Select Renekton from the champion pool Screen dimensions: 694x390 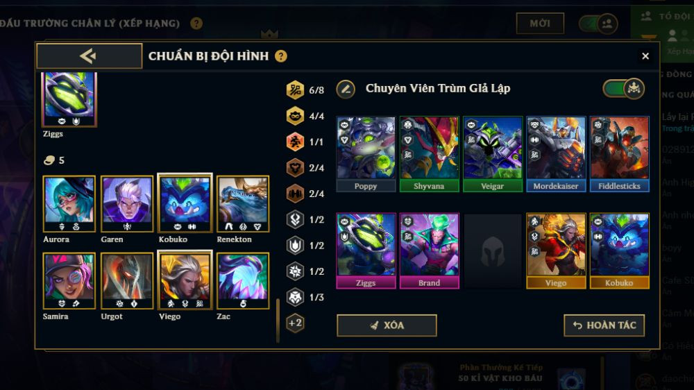pyautogui.click(x=242, y=203)
